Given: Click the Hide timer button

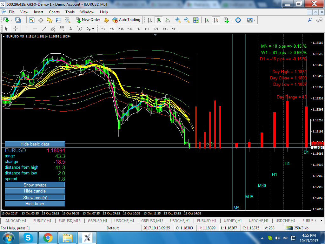Looking at the screenshot, I should click(x=35, y=204).
